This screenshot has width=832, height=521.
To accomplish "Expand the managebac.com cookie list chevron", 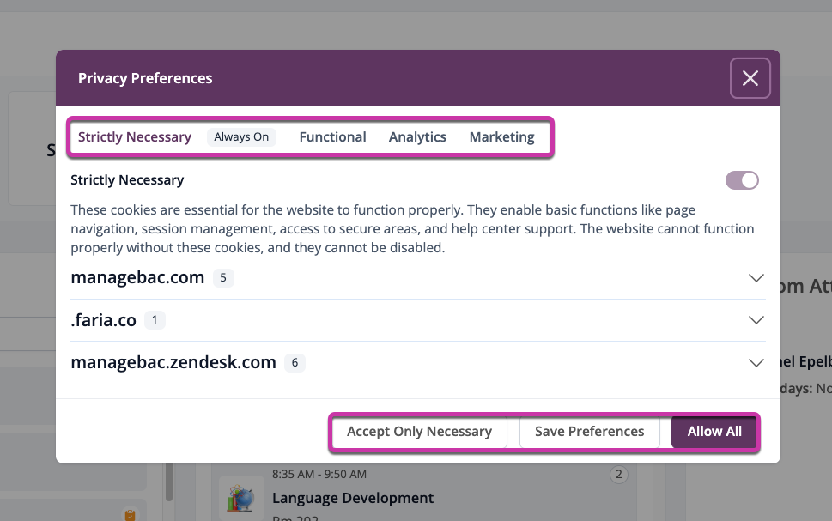I will 756,278.
